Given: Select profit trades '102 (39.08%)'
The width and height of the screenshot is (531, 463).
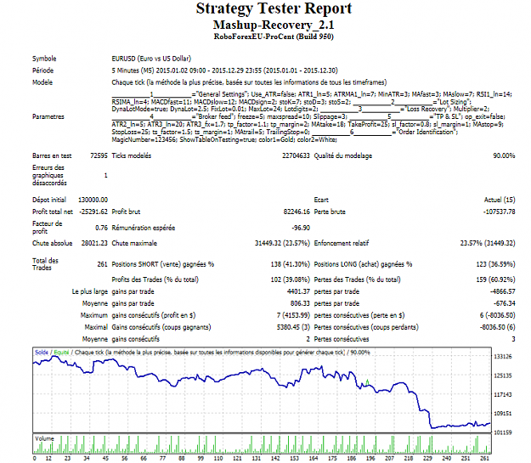Looking at the screenshot, I should point(291,279).
